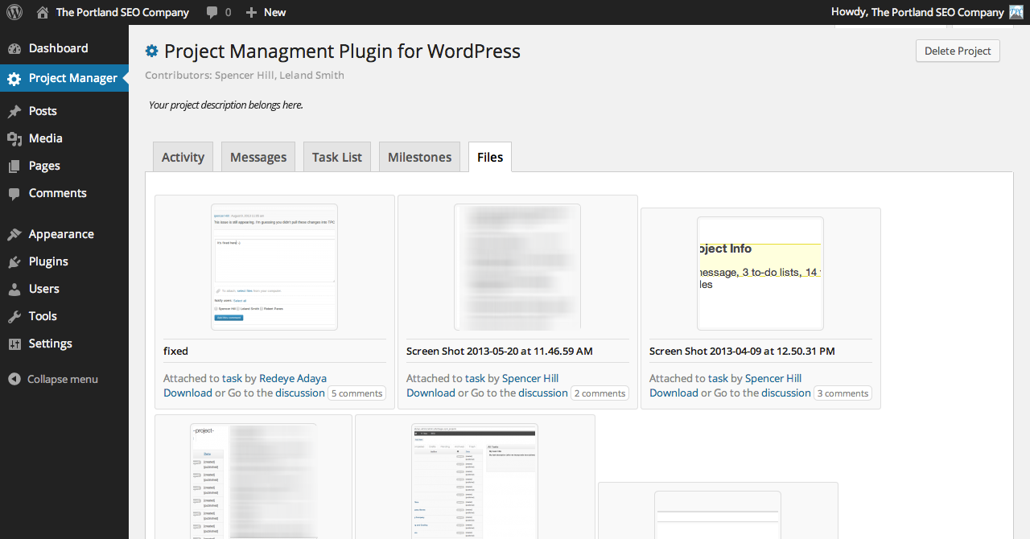
Task: Click the home icon for site name
Action: 43,12
